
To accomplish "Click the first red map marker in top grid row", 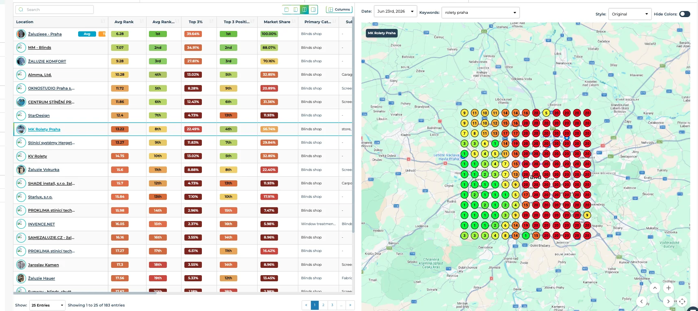I will pyautogui.click(x=536, y=113).
